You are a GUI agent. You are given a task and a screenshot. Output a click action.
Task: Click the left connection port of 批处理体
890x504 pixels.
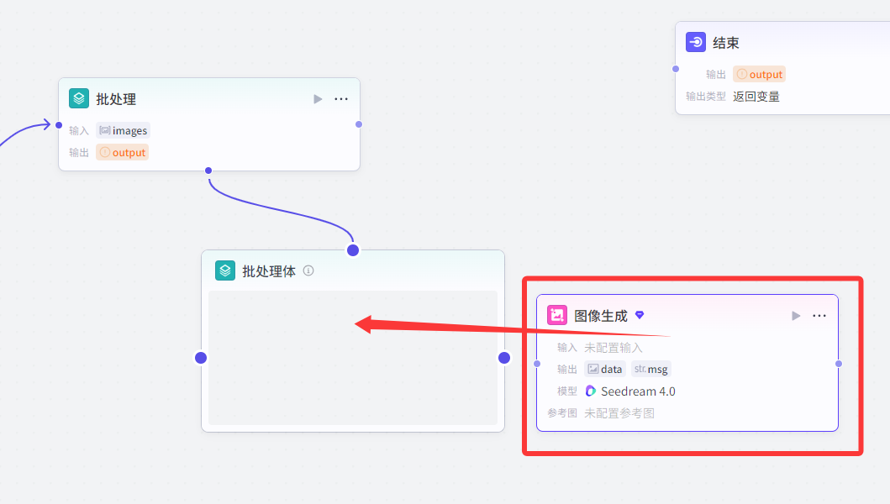(x=201, y=358)
